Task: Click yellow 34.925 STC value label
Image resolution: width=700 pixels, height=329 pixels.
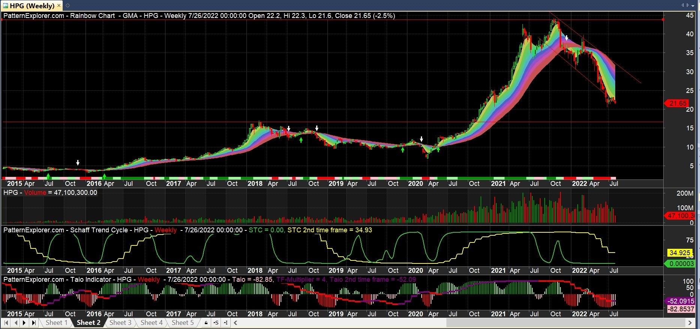Action: 680,253
